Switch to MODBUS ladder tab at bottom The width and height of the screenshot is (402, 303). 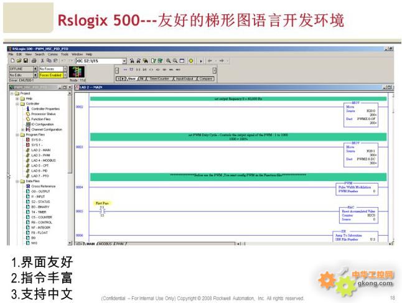(105, 244)
